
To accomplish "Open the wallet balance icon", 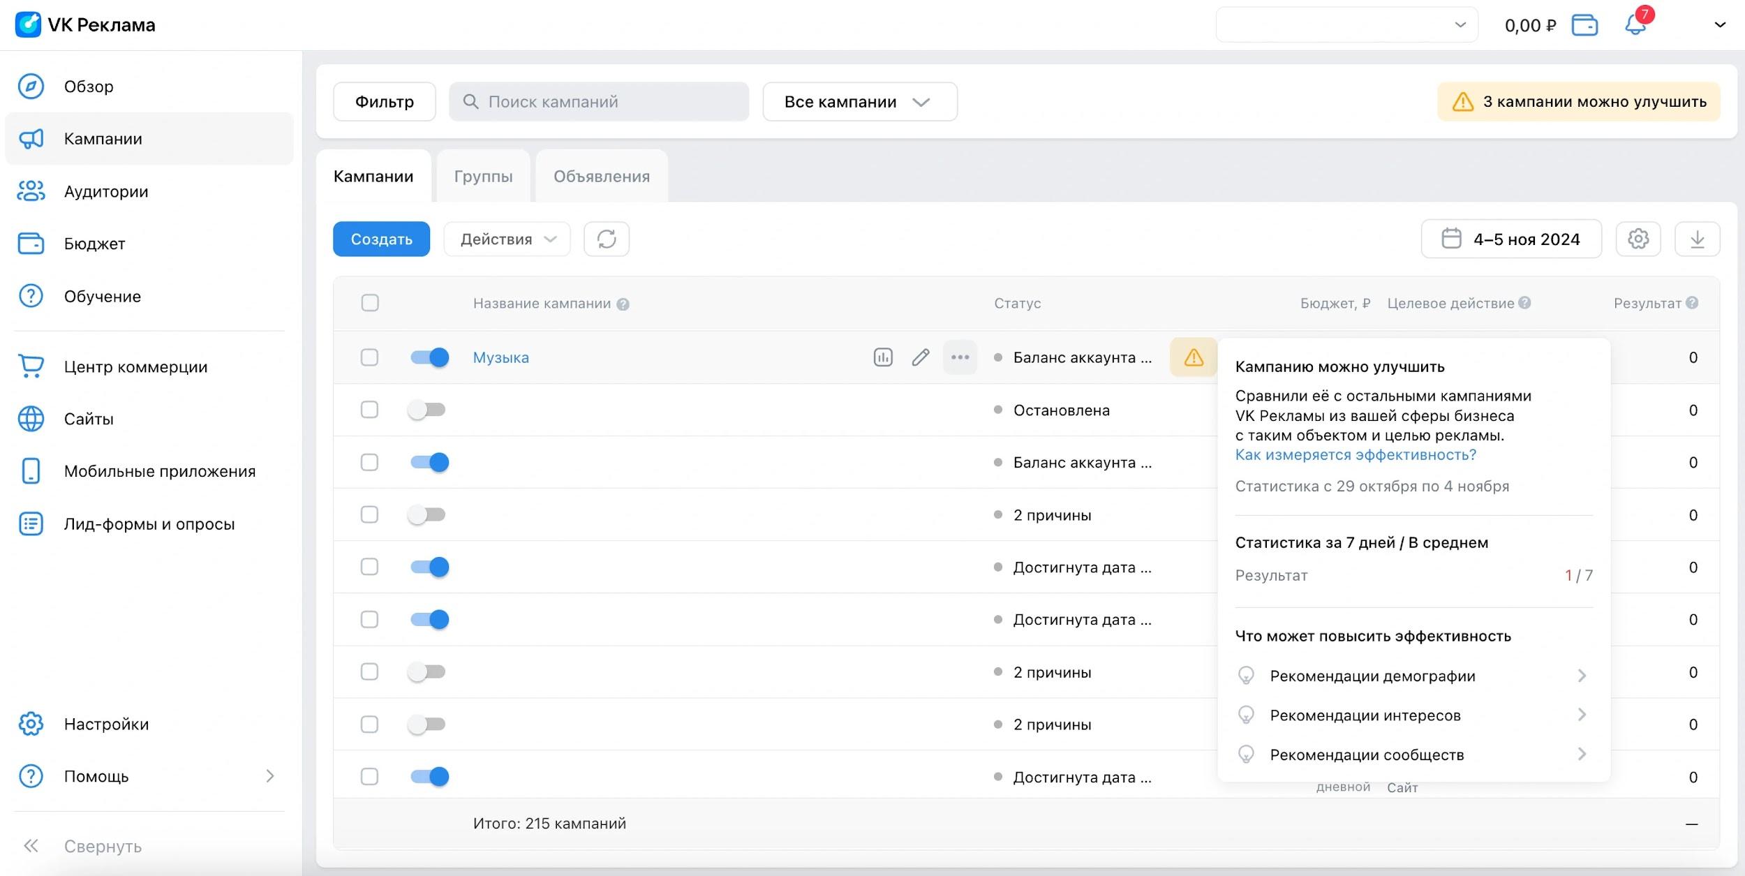I will pyautogui.click(x=1584, y=25).
